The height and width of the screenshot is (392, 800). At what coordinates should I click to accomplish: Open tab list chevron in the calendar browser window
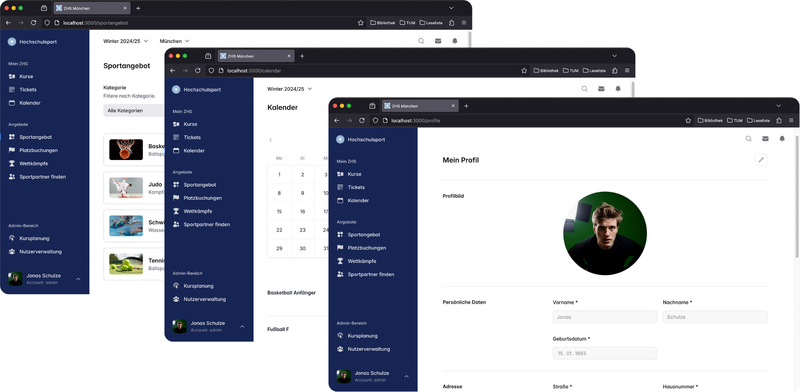[614, 56]
